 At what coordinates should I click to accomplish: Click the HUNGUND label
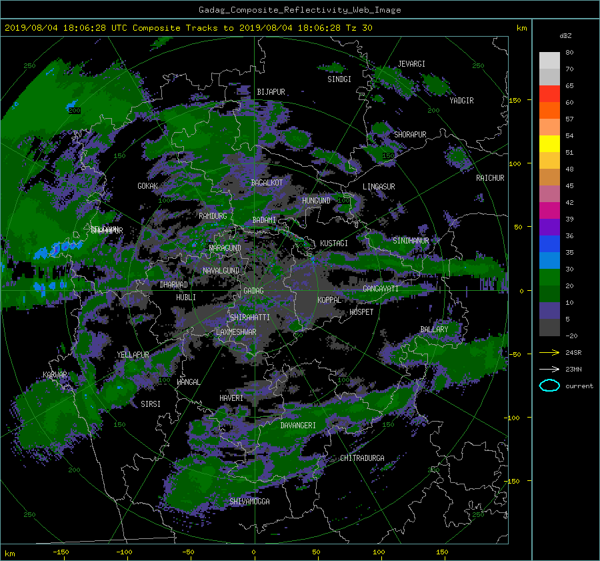(316, 201)
